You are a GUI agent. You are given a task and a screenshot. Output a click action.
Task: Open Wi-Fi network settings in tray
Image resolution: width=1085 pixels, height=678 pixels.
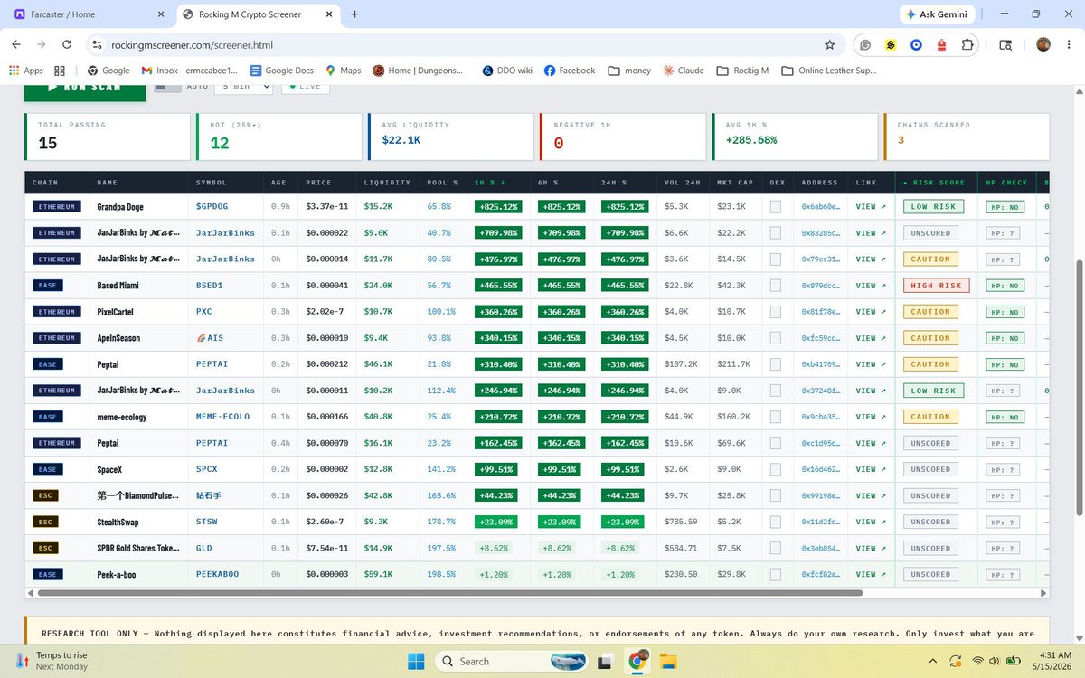(977, 661)
